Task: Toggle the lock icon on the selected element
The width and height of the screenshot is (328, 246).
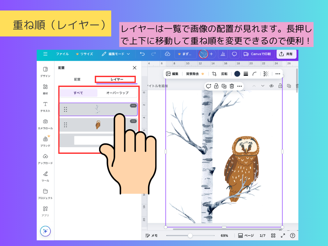Action: click(216, 86)
